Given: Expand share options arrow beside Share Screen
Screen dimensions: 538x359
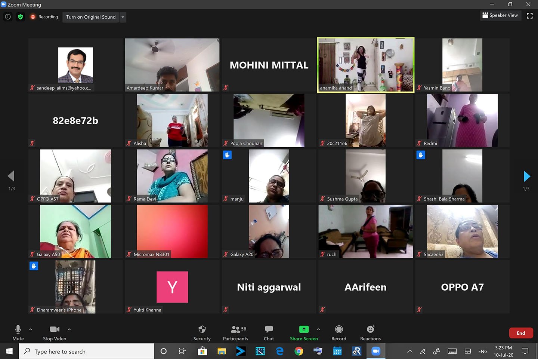Looking at the screenshot, I should 318,329.
